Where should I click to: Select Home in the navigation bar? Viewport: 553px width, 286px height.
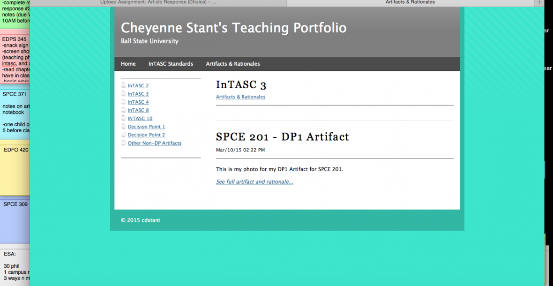128,64
